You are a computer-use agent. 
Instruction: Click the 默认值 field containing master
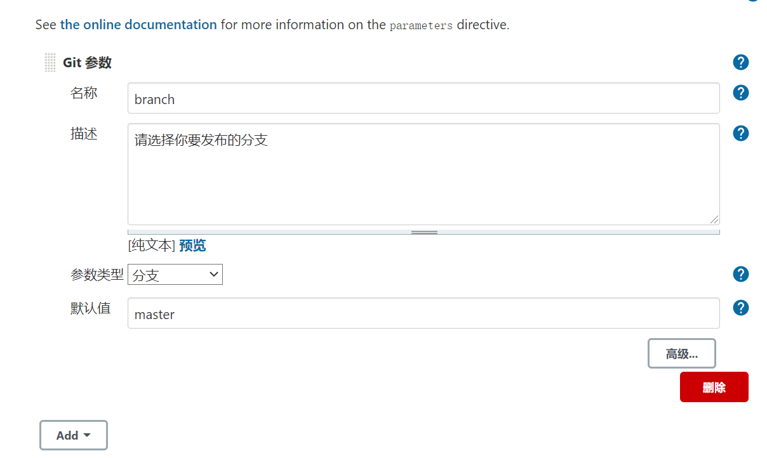click(x=424, y=313)
